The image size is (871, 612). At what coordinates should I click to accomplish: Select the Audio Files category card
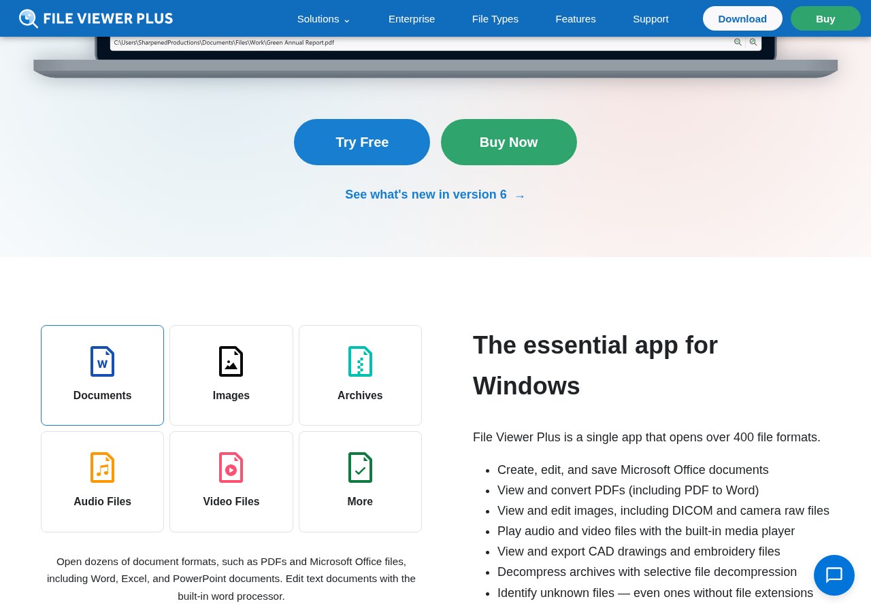pos(102,481)
